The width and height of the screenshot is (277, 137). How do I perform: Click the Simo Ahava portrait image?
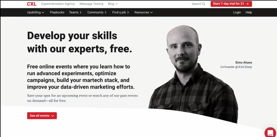click(x=193, y=74)
